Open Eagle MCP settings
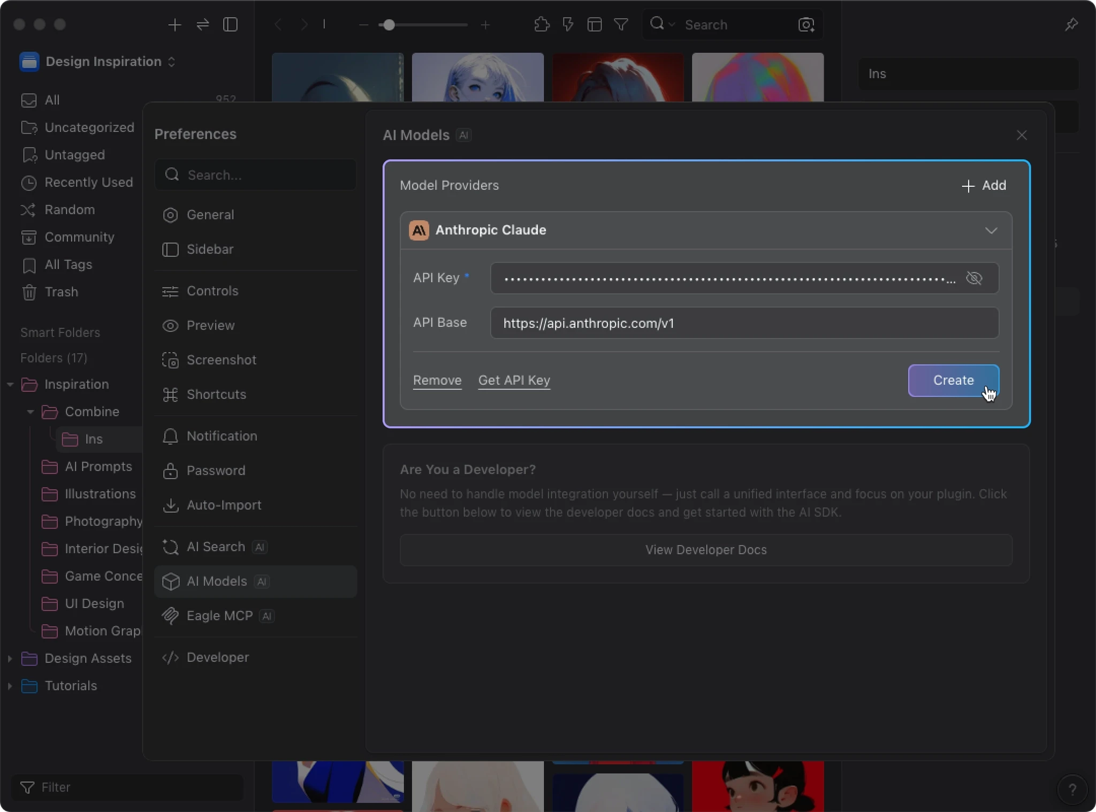The width and height of the screenshot is (1096, 812). 219,616
